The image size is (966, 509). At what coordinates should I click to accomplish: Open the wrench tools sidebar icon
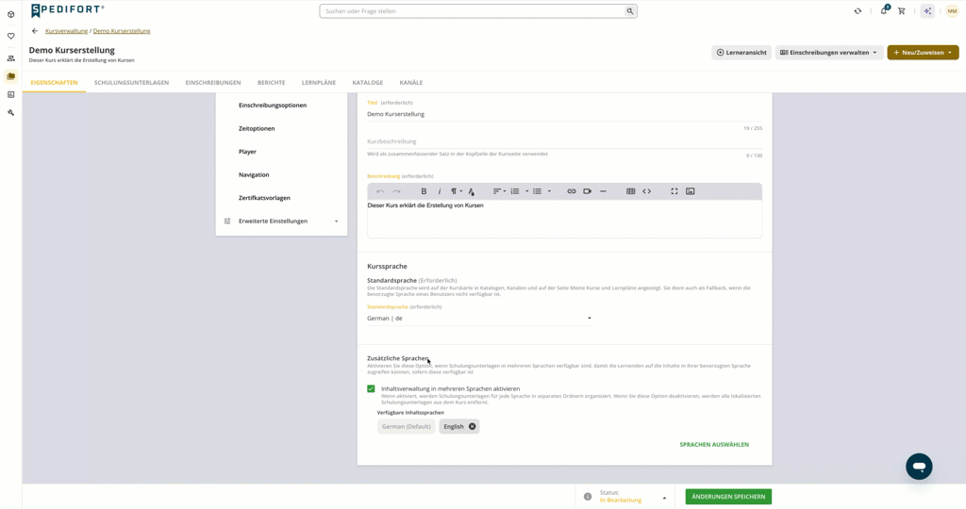[x=10, y=112]
